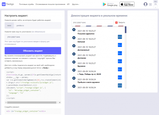Close the widget via Закрыть link
Viewport: 159px width, 115px height.
122,23
